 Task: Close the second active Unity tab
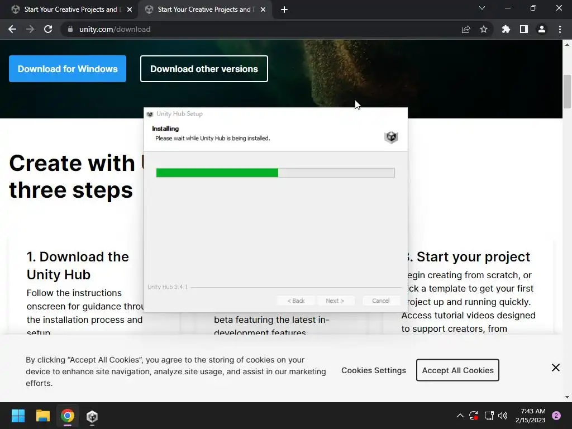pyautogui.click(x=263, y=10)
